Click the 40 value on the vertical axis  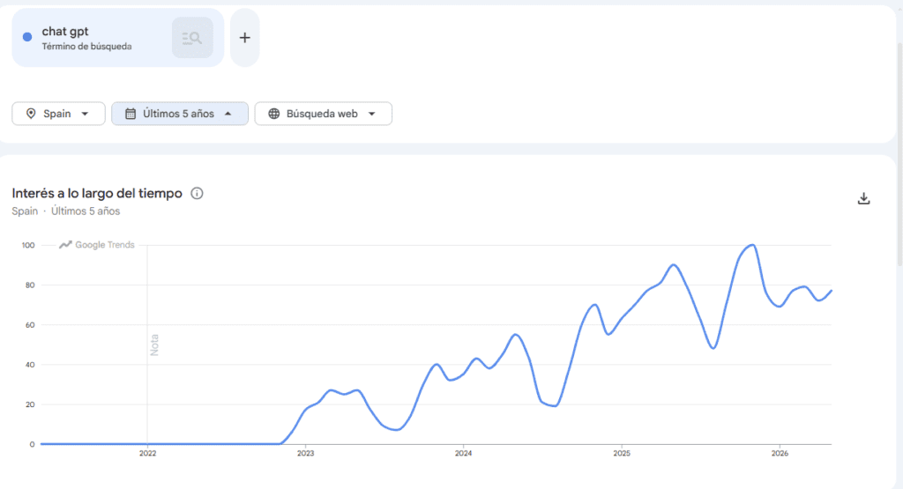point(30,365)
